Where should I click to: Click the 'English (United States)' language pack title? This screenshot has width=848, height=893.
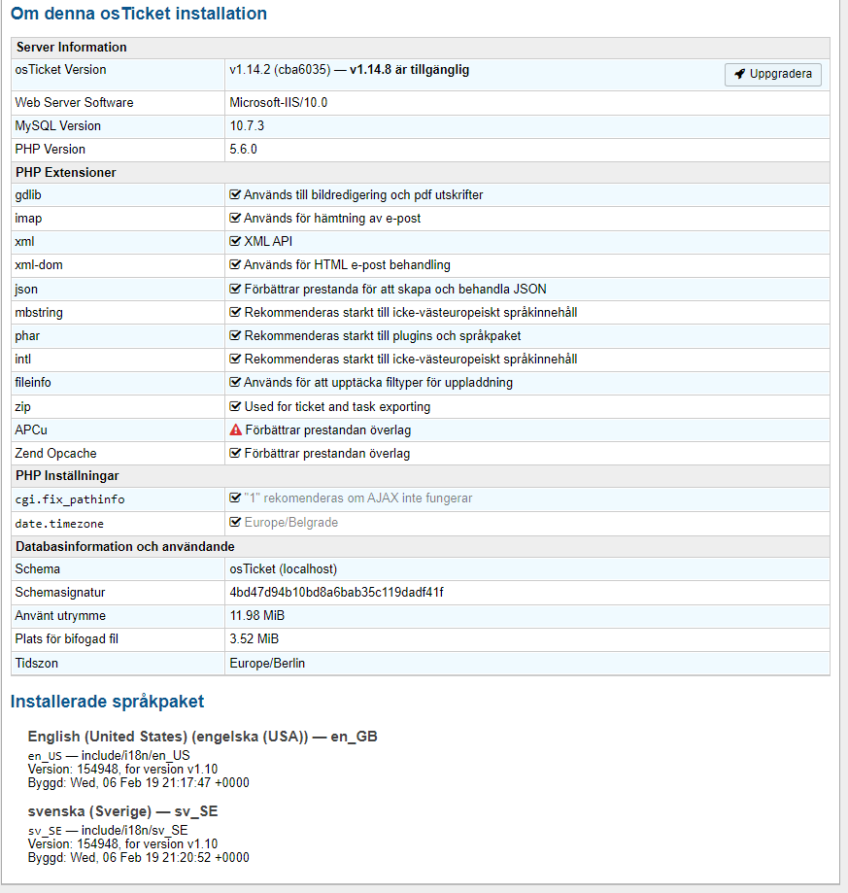coord(203,737)
